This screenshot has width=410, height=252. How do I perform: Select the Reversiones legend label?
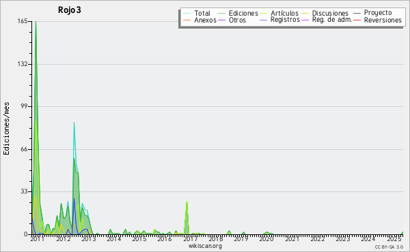click(383, 20)
